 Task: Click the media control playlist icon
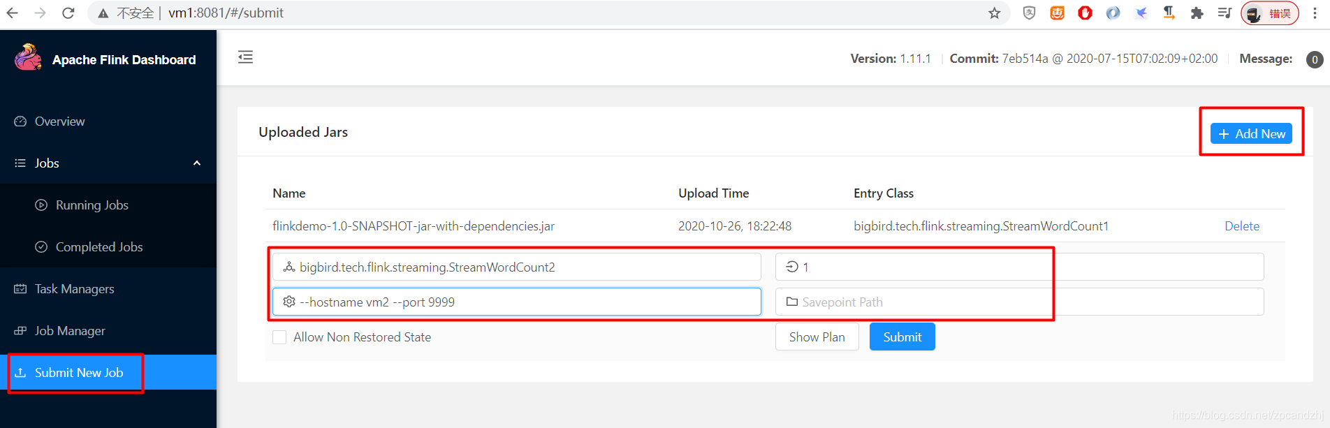(1225, 13)
